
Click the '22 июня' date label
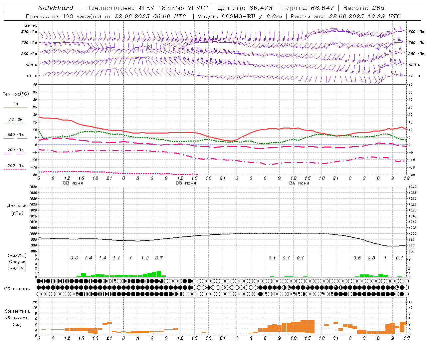73,183
